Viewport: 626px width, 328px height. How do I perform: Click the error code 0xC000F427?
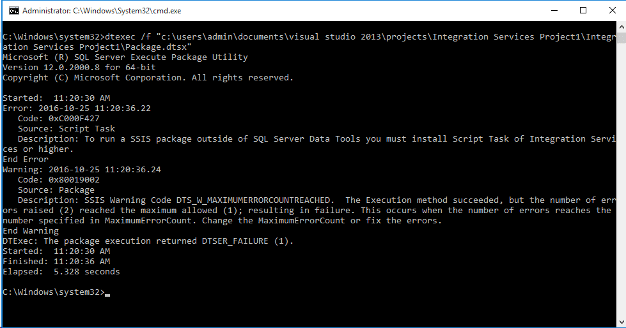point(74,118)
